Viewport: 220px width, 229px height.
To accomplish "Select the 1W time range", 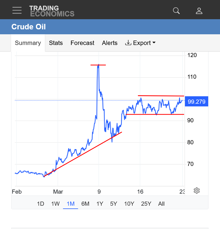I will 55,204.
